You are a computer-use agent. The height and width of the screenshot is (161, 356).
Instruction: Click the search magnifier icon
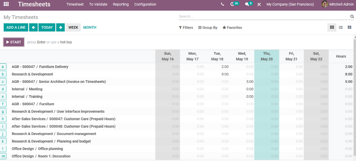click(x=352, y=16)
